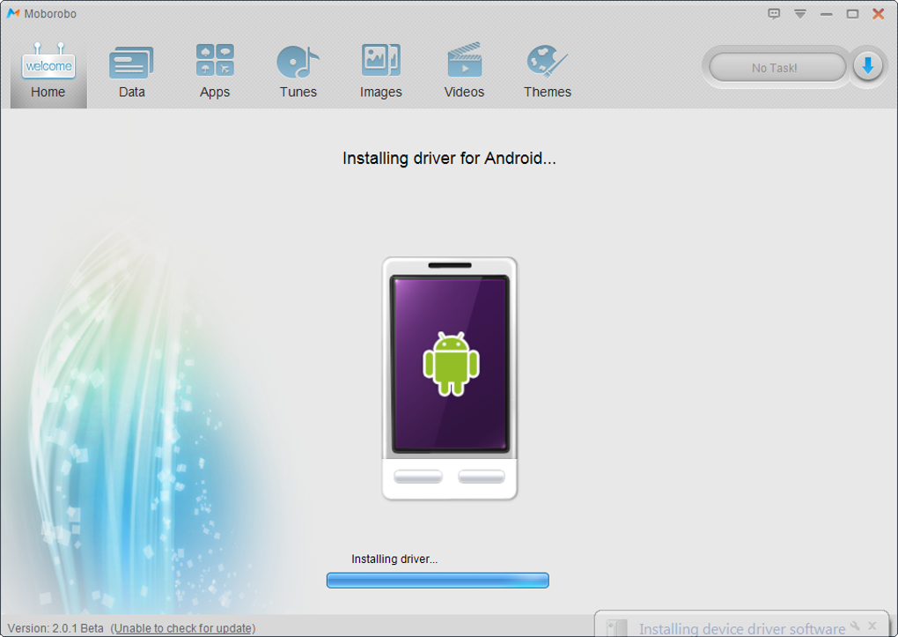The width and height of the screenshot is (898, 637).
Task: Open the Apps tab
Action: 215,71
